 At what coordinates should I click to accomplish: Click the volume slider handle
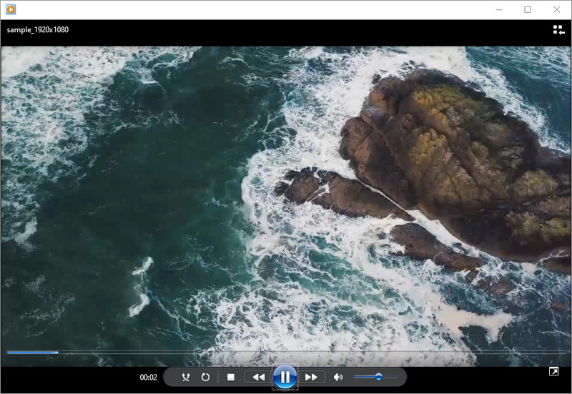tap(378, 377)
